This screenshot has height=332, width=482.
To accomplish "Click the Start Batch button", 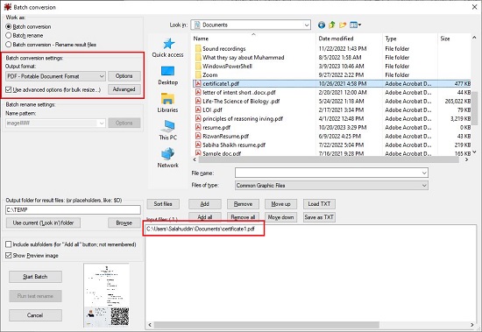I will [35, 277].
